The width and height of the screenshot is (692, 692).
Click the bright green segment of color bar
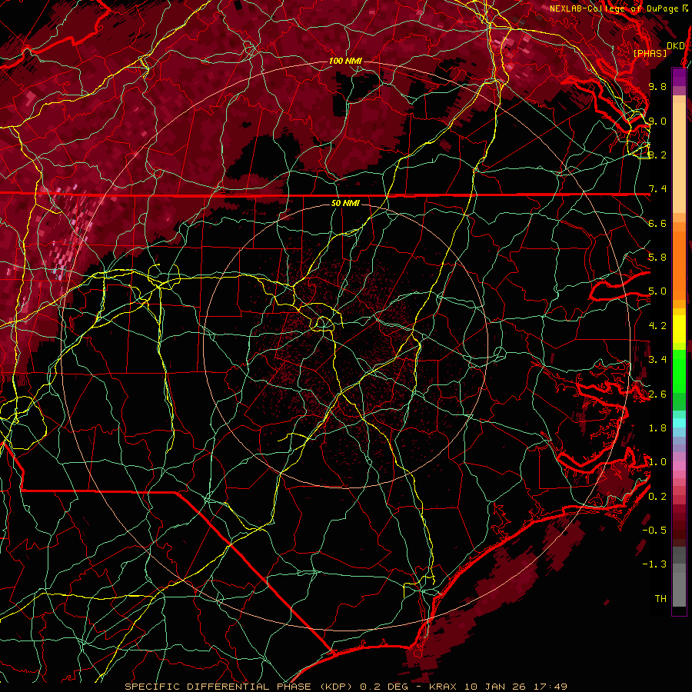pos(679,370)
